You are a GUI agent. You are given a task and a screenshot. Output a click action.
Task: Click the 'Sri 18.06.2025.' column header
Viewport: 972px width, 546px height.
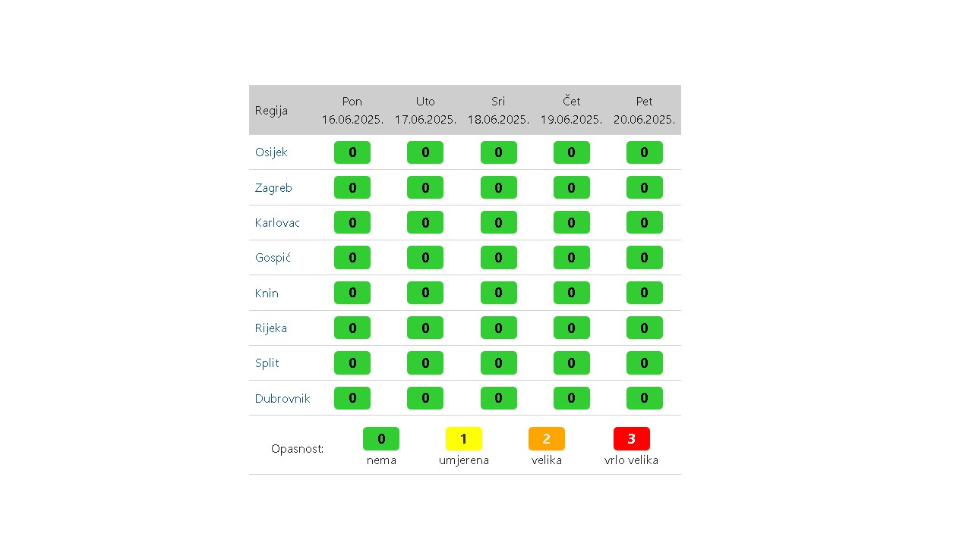coord(498,111)
